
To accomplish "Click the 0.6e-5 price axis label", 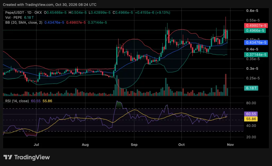I will click(252, 11).
